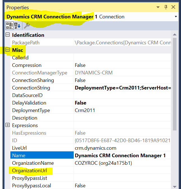Edit the Name value Dynamics CRM Connection Manager 1

tap(122, 156)
